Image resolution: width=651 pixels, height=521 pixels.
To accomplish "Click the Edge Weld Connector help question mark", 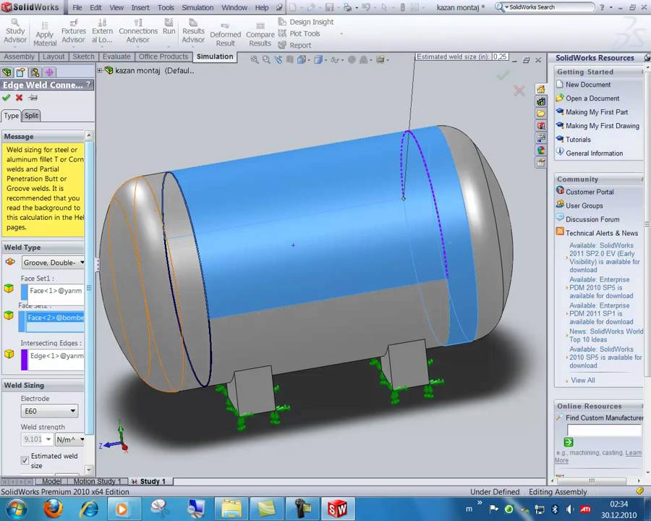I will pos(88,85).
